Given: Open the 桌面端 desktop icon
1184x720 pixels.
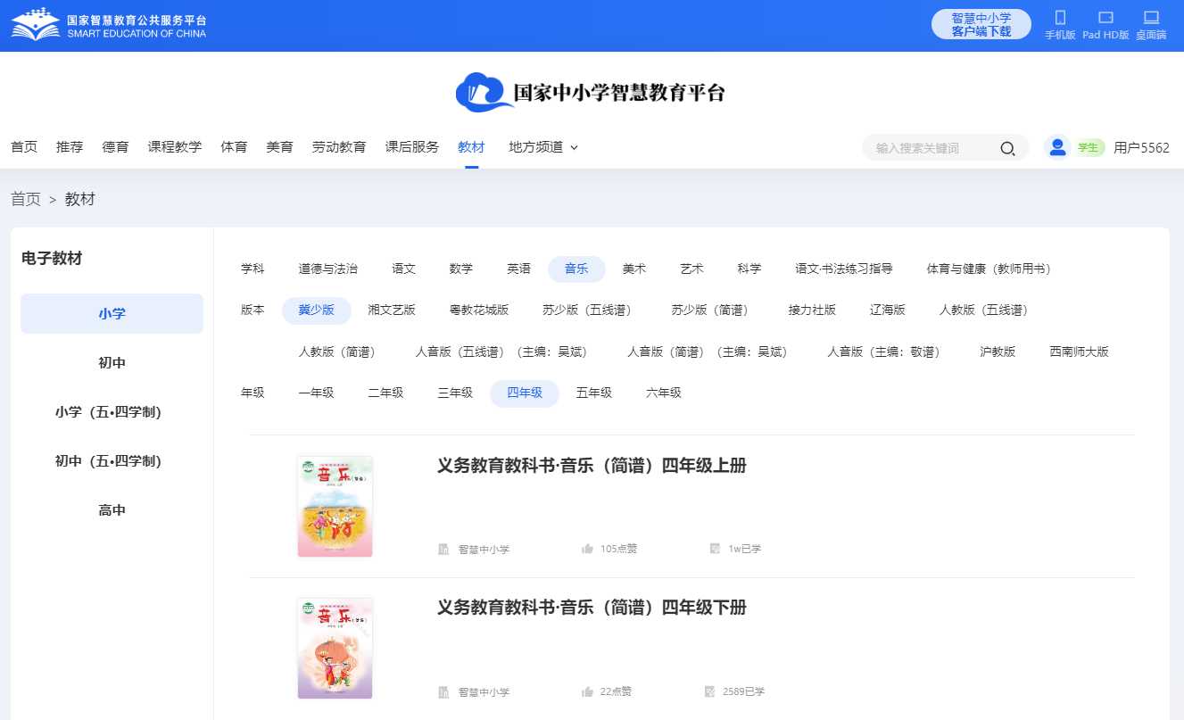Looking at the screenshot, I should pos(1151,17).
